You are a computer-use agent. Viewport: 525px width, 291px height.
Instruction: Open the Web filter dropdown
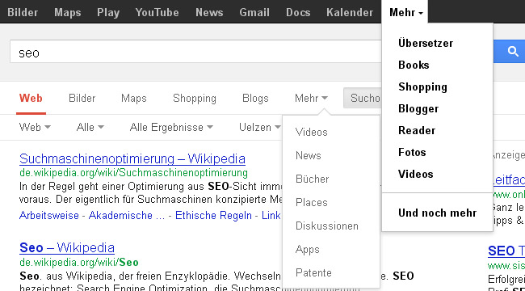pos(35,128)
